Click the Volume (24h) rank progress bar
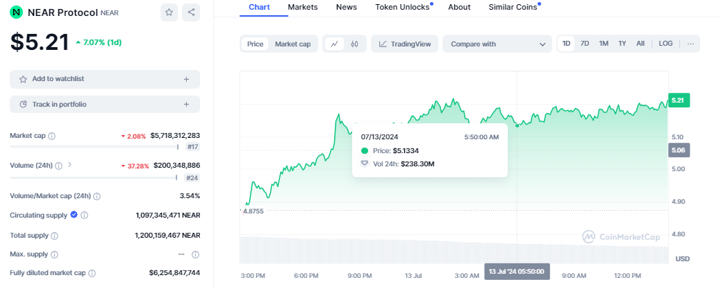The width and height of the screenshot is (721, 289). [93, 177]
